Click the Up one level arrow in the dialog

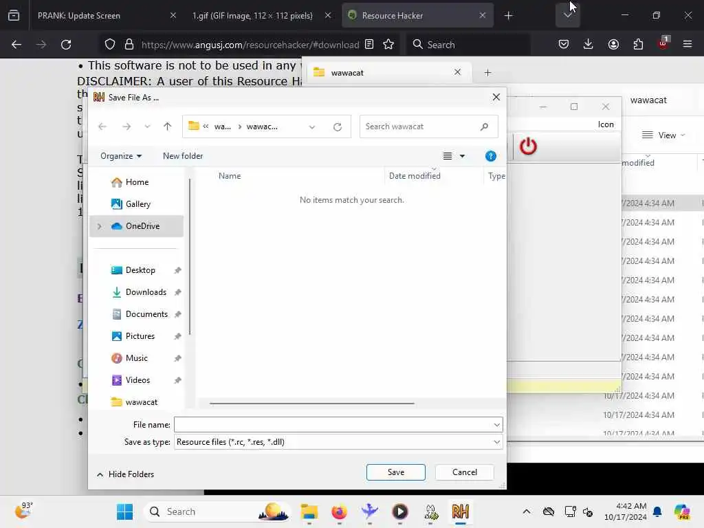click(x=168, y=126)
